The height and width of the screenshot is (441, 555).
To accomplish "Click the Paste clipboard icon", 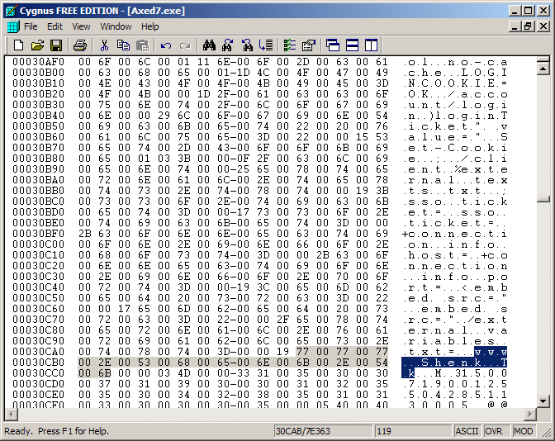I will tap(142, 45).
